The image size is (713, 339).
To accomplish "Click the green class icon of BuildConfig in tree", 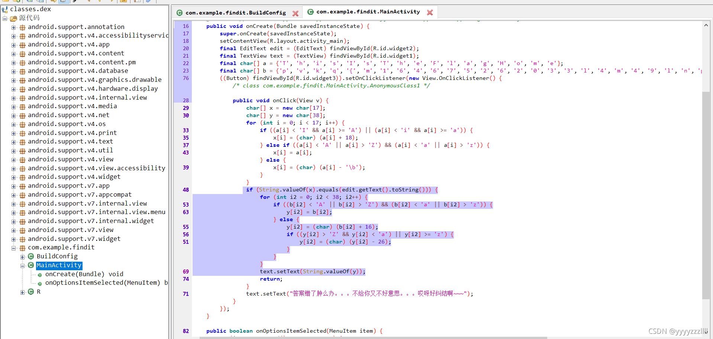I will (x=31, y=256).
